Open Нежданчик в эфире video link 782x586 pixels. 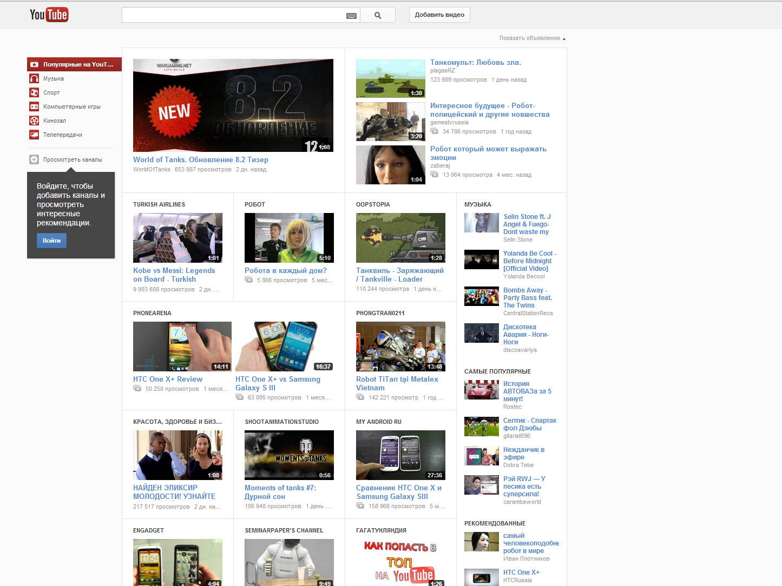point(524,454)
